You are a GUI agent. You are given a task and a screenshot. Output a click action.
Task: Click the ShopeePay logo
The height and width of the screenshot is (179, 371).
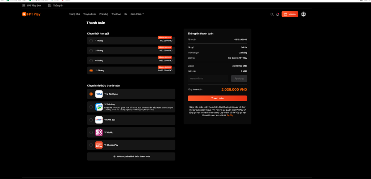pos(99,145)
